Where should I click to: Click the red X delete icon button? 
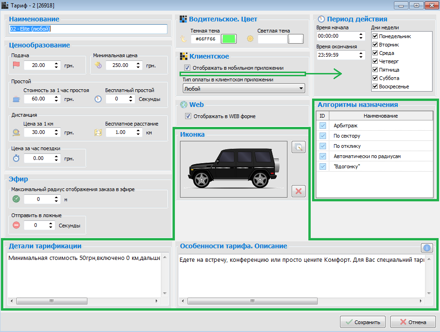(x=298, y=191)
